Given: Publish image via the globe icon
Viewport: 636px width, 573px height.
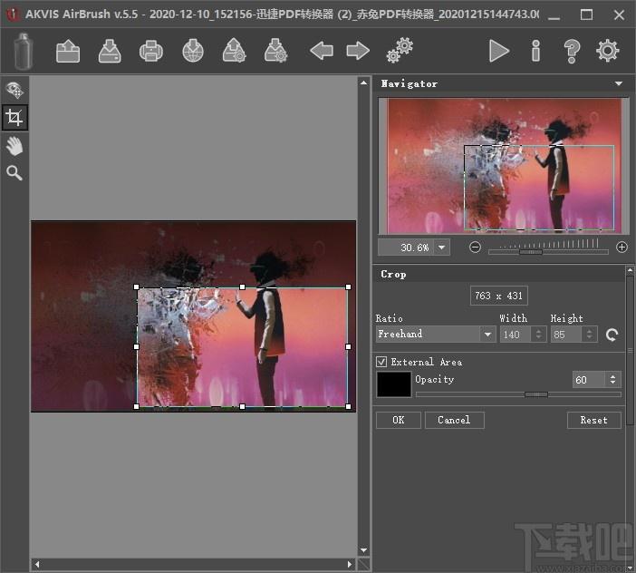Looking at the screenshot, I should (x=193, y=51).
